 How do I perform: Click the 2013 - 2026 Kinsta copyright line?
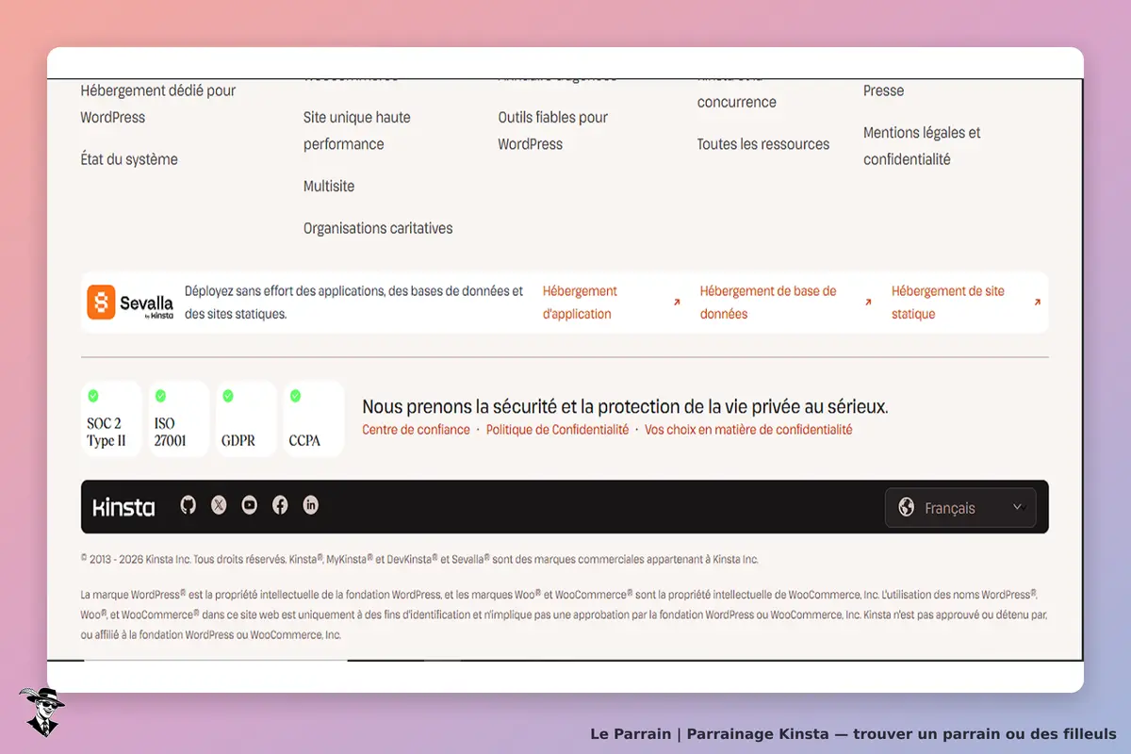[x=419, y=559]
